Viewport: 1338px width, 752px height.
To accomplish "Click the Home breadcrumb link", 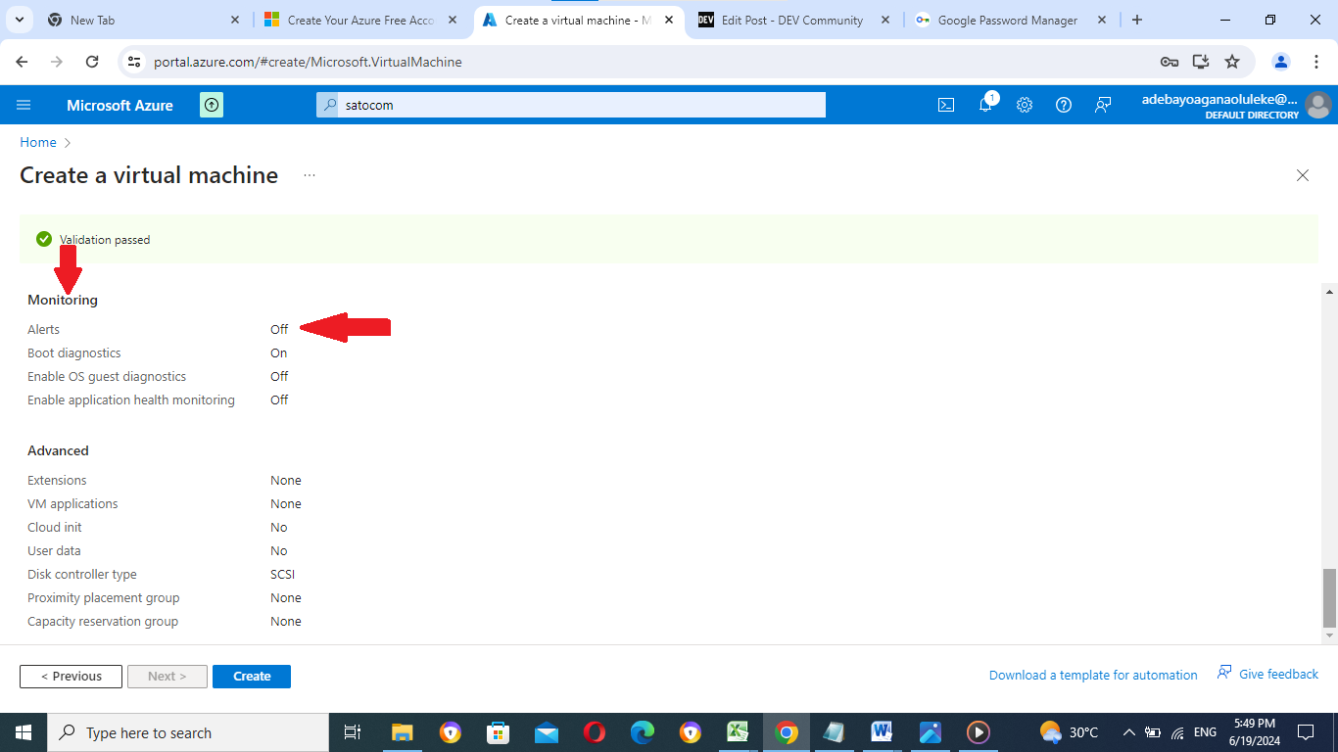I will click(38, 142).
